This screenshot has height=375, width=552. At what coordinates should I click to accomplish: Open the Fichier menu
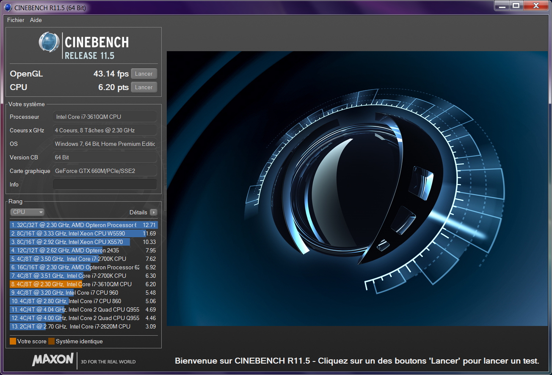pyautogui.click(x=15, y=20)
